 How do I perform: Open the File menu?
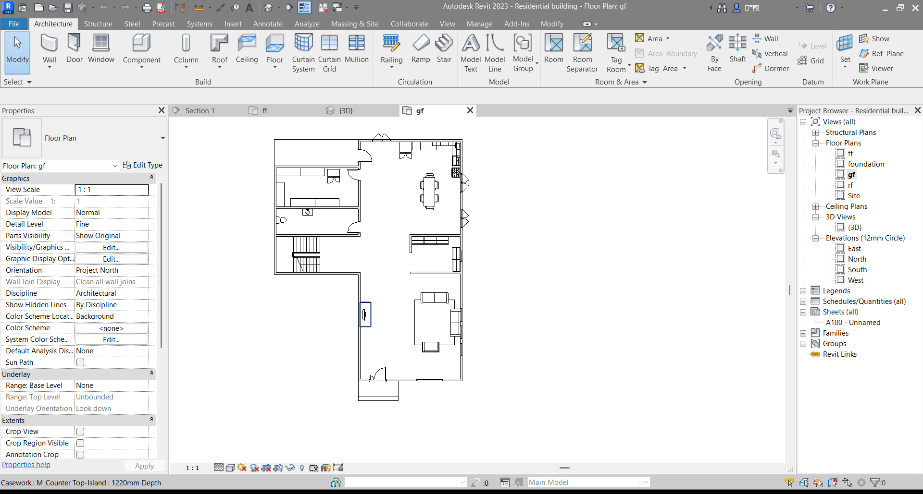[14, 24]
